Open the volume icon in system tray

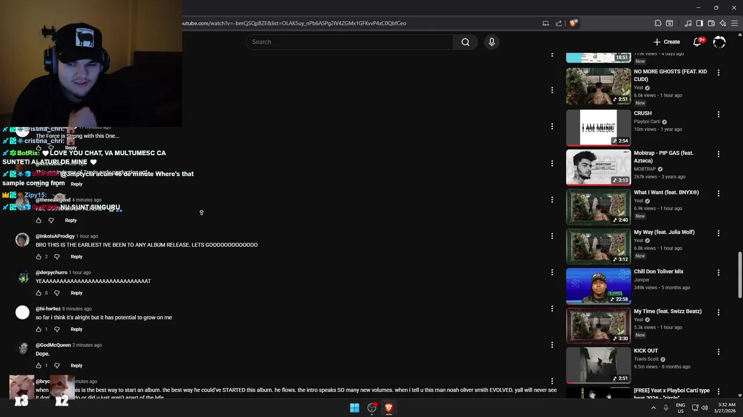coord(705,408)
